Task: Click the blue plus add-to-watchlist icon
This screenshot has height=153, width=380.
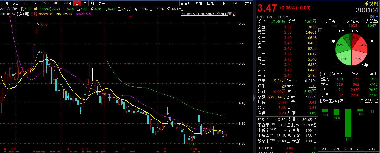Action: 377,16
